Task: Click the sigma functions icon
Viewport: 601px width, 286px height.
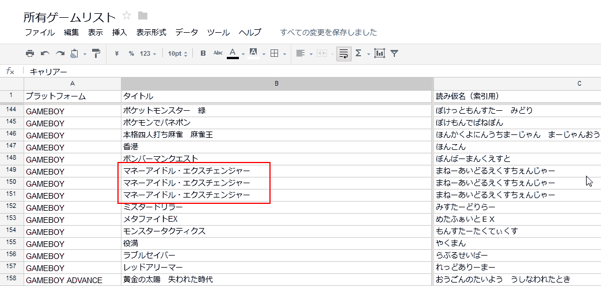Action: click(359, 53)
